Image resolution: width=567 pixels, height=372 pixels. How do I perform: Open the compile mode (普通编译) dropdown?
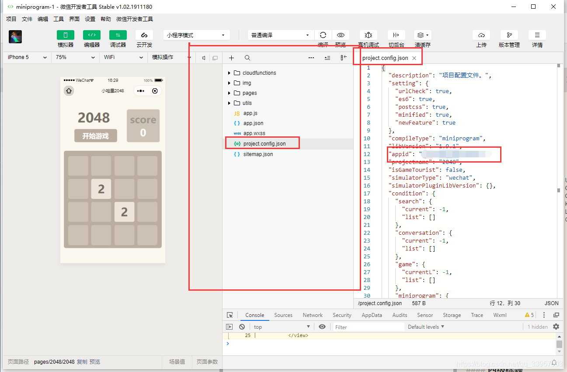pyautogui.click(x=281, y=35)
